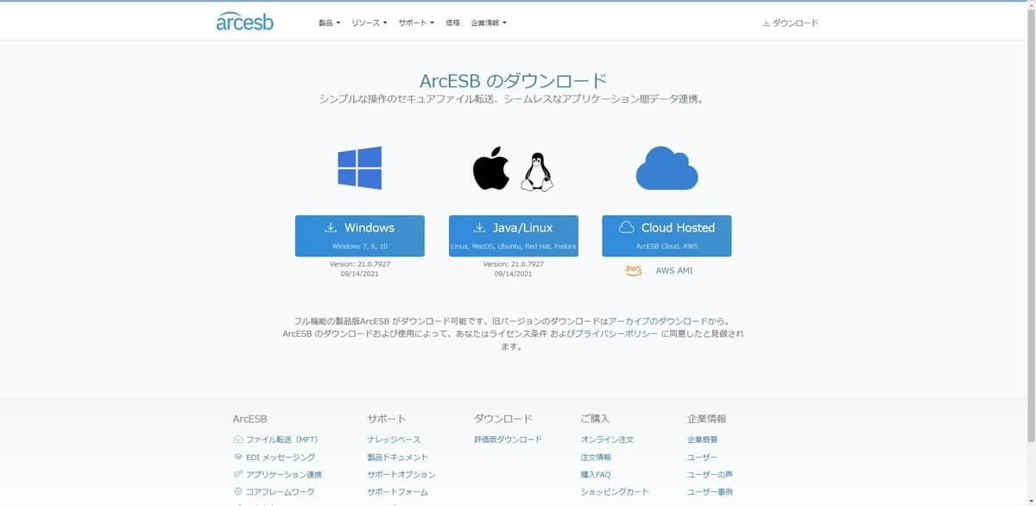Open the アプリケーション連携 footer link
This screenshot has height=506, width=1036.
[x=284, y=474]
